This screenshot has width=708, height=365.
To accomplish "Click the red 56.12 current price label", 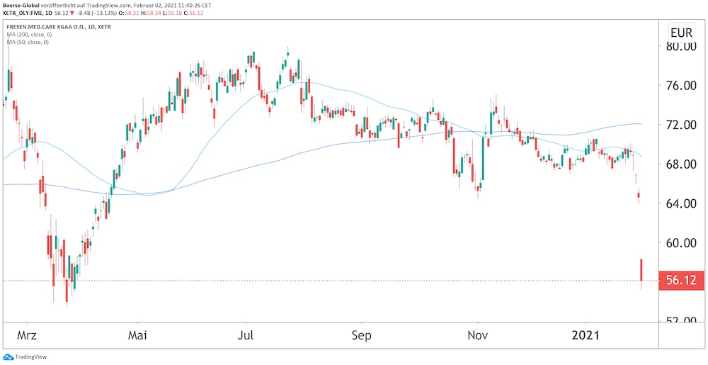I will pos(680,281).
